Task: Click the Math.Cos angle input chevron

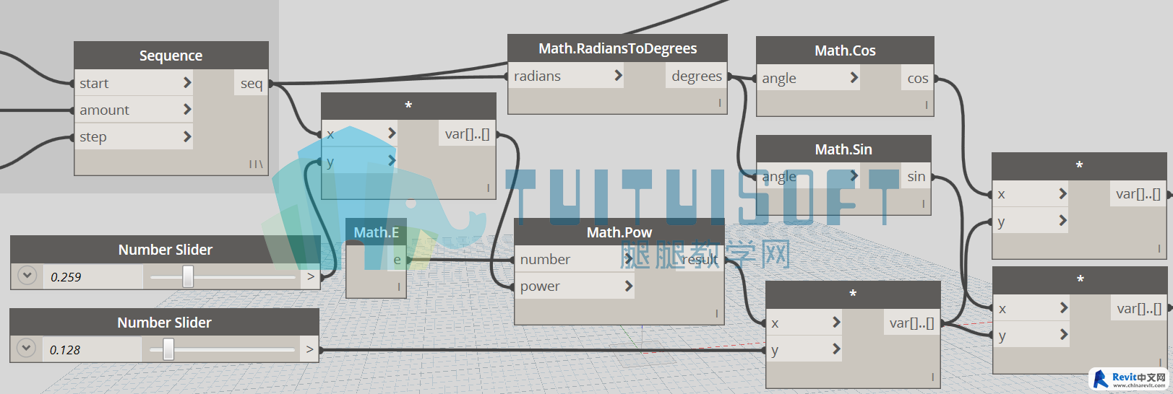Action: (x=854, y=78)
